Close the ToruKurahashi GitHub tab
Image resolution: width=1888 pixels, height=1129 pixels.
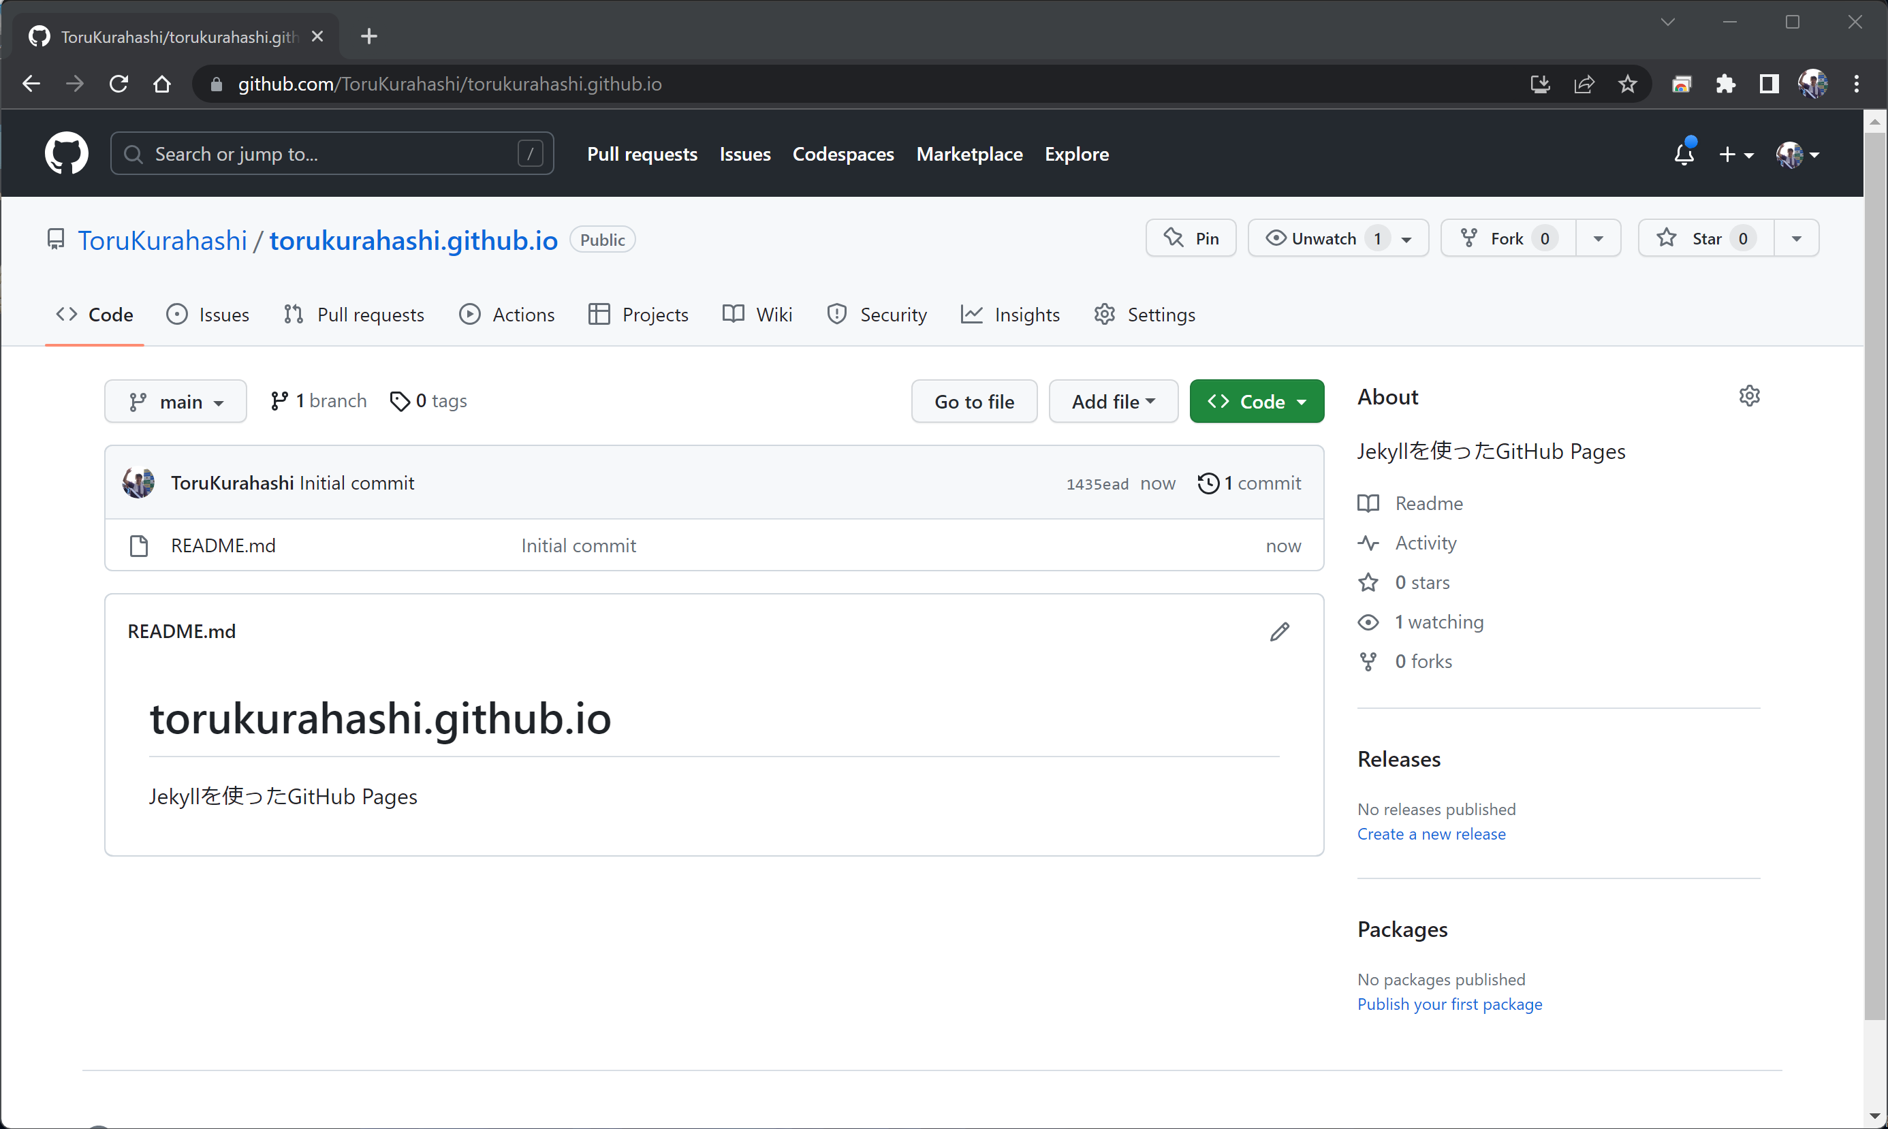pos(317,37)
